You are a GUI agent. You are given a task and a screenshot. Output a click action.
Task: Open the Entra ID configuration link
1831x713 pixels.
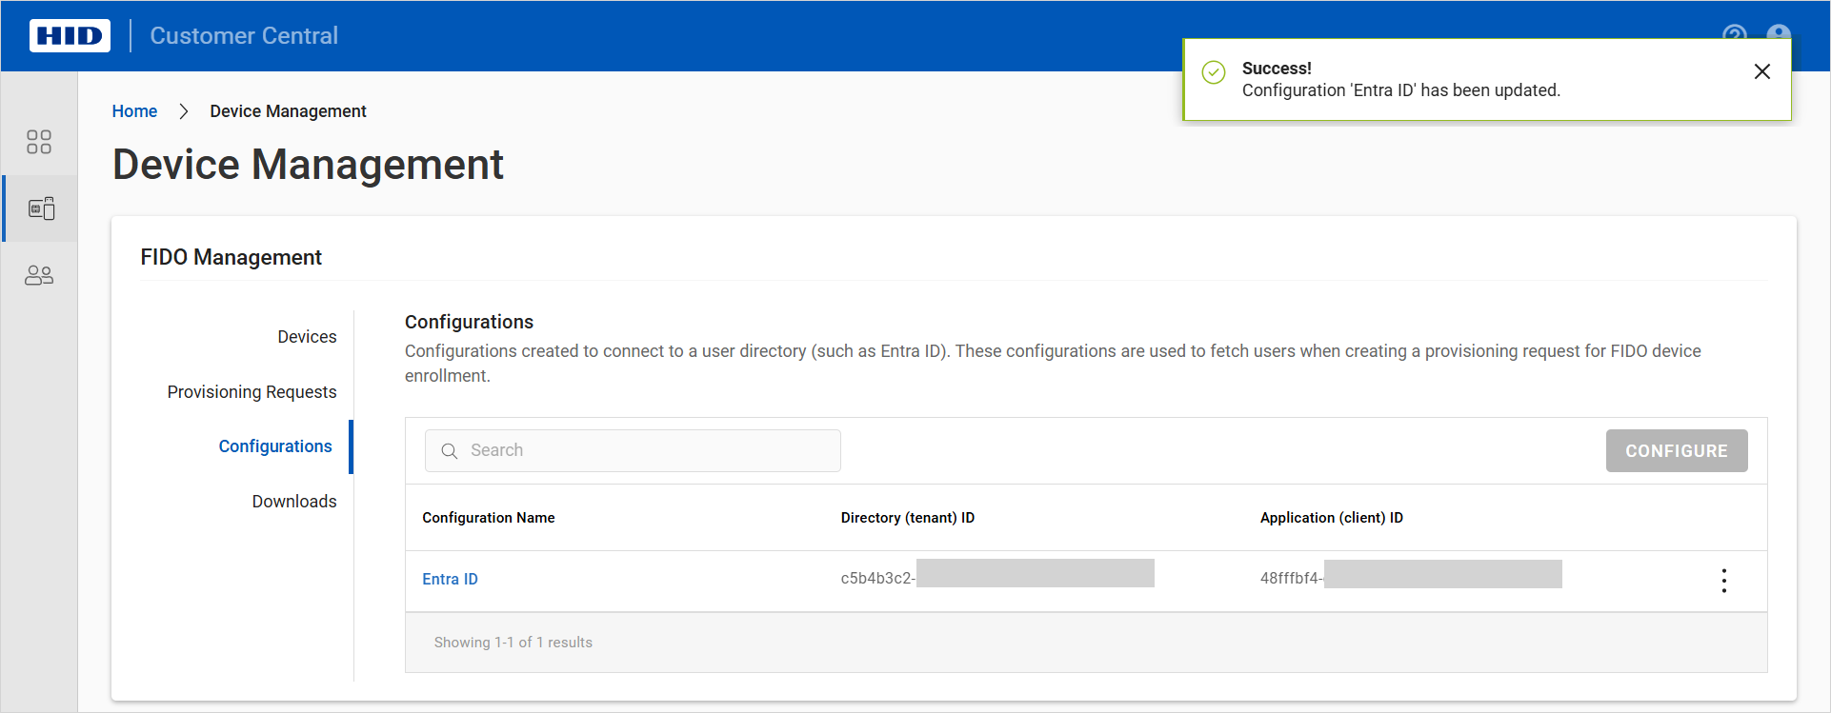(x=450, y=579)
